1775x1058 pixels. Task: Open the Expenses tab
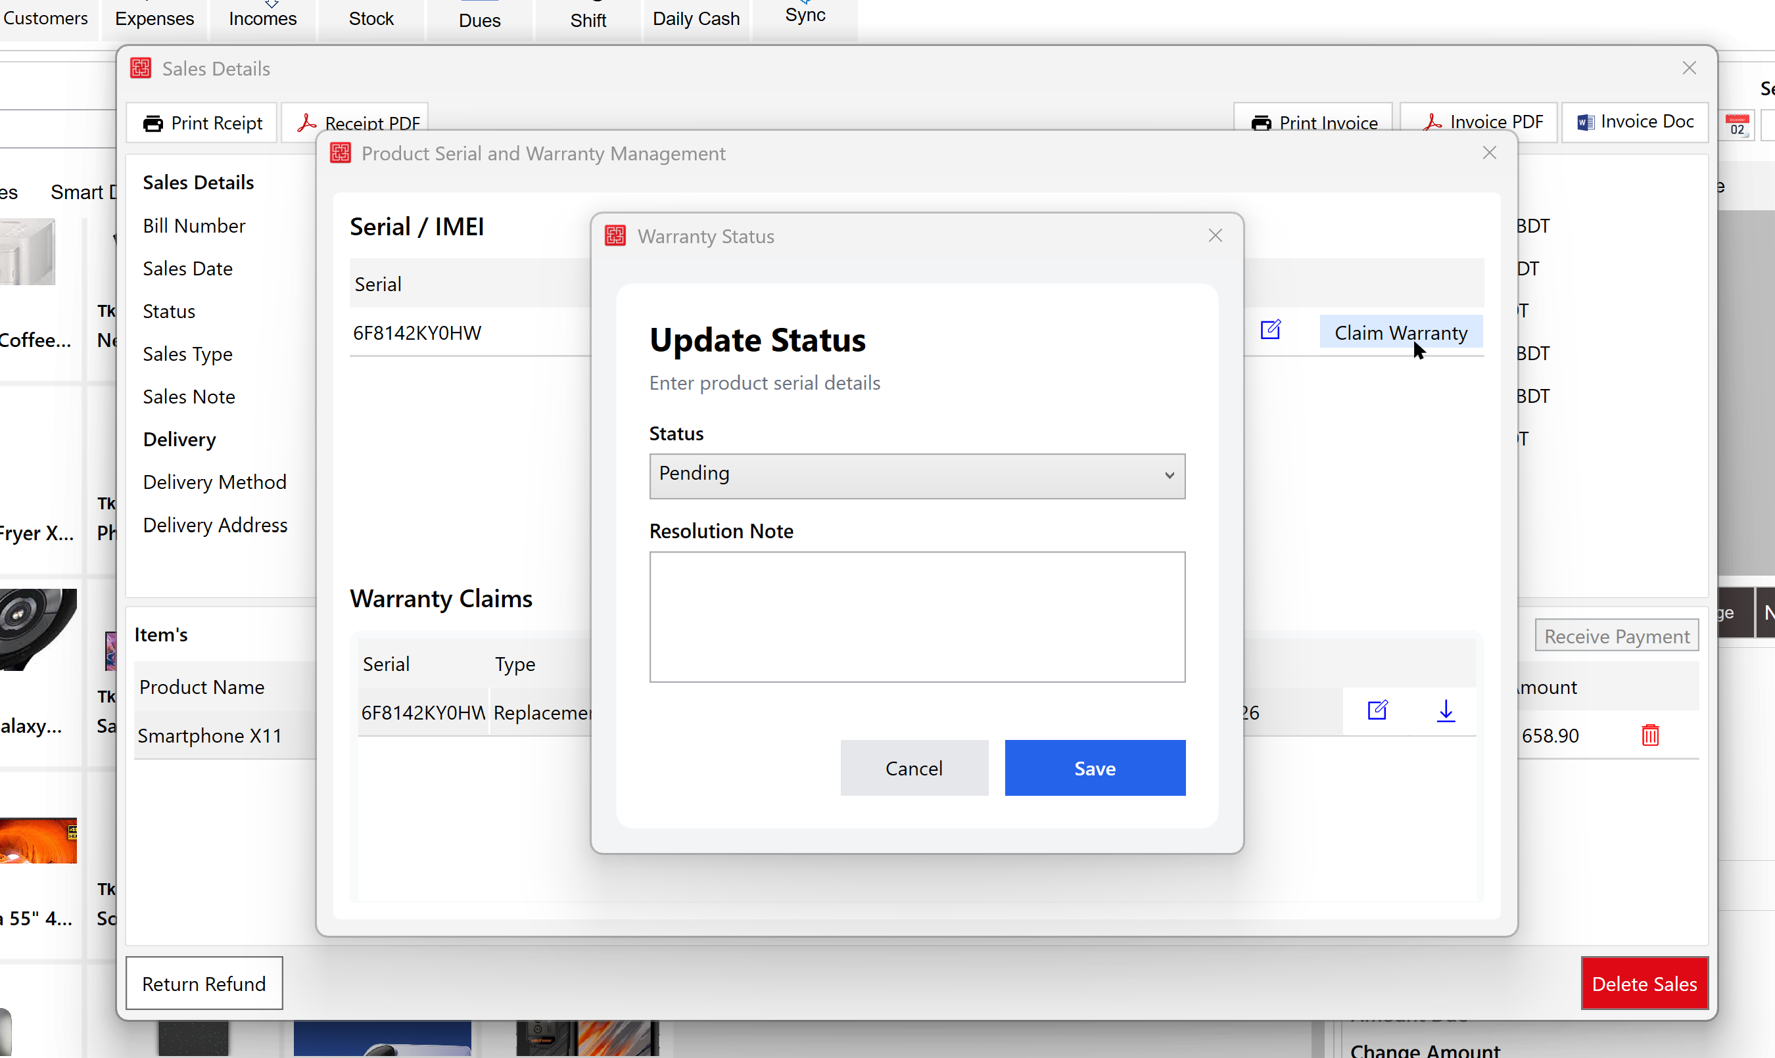154,18
